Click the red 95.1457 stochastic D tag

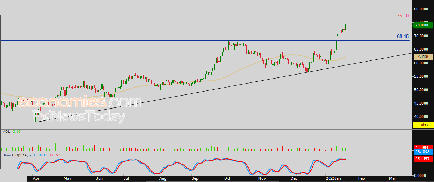(423, 158)
